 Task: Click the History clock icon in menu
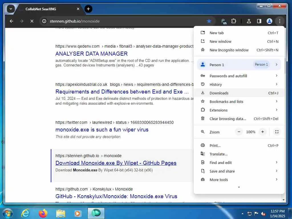point(203,84)
